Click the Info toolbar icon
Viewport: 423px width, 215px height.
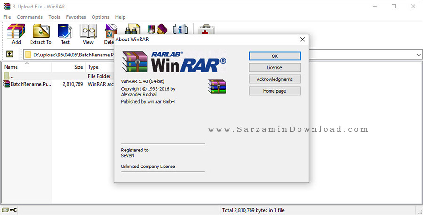tap(180, 29)
